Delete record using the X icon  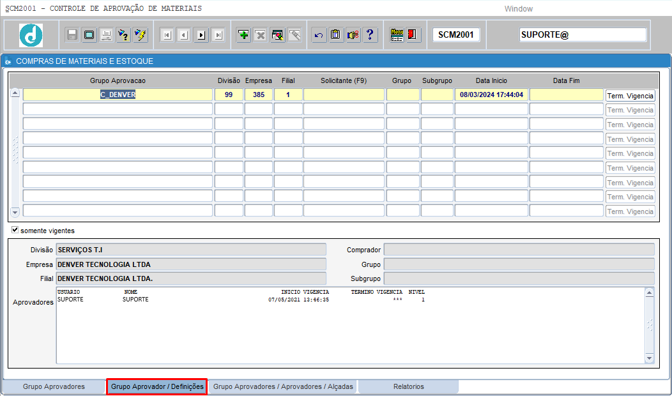pyautogui.click(x=261, y=34)
